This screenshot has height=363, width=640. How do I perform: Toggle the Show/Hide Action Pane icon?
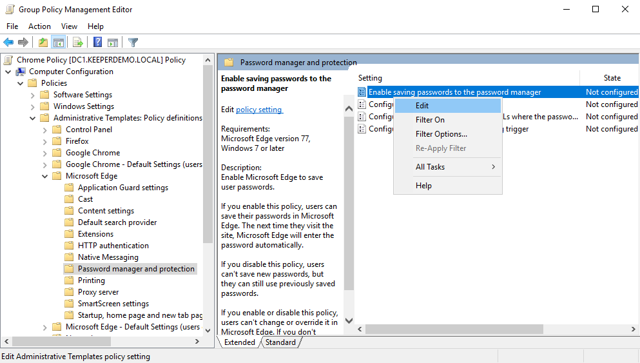coord(113,43)
